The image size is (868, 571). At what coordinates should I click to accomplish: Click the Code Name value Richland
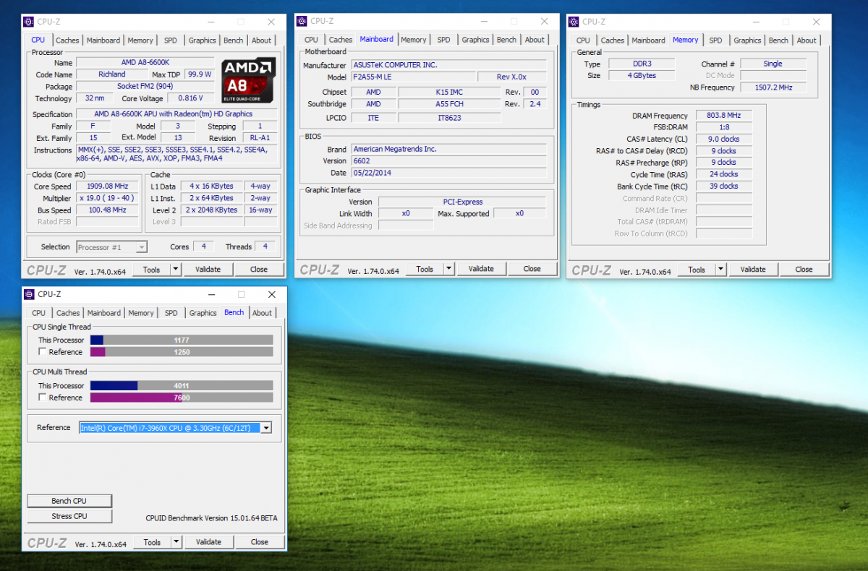click(x=112, y=74)
